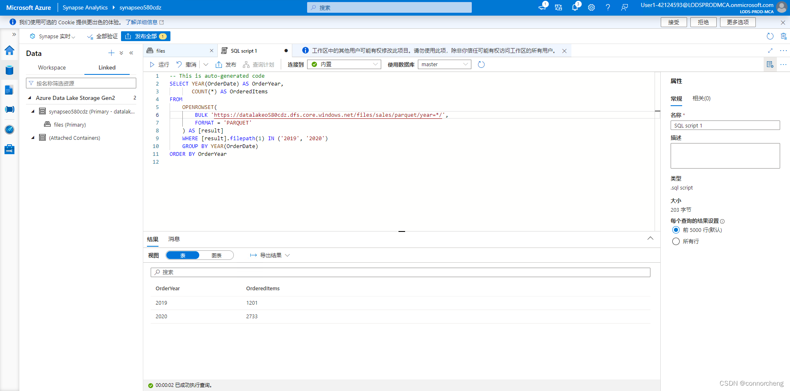Click the filter resources by name field
The height and width of the screenshot is (391, 790).
coord(81,83)
